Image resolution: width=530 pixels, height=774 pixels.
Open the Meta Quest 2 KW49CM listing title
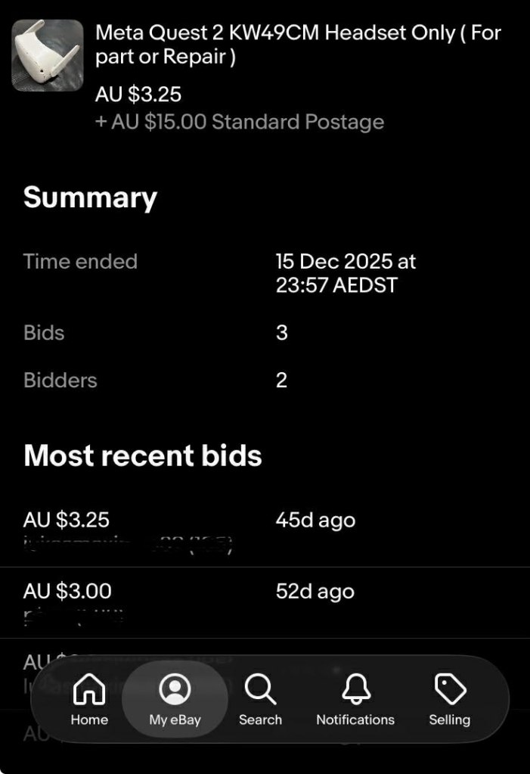pos(298,45)
